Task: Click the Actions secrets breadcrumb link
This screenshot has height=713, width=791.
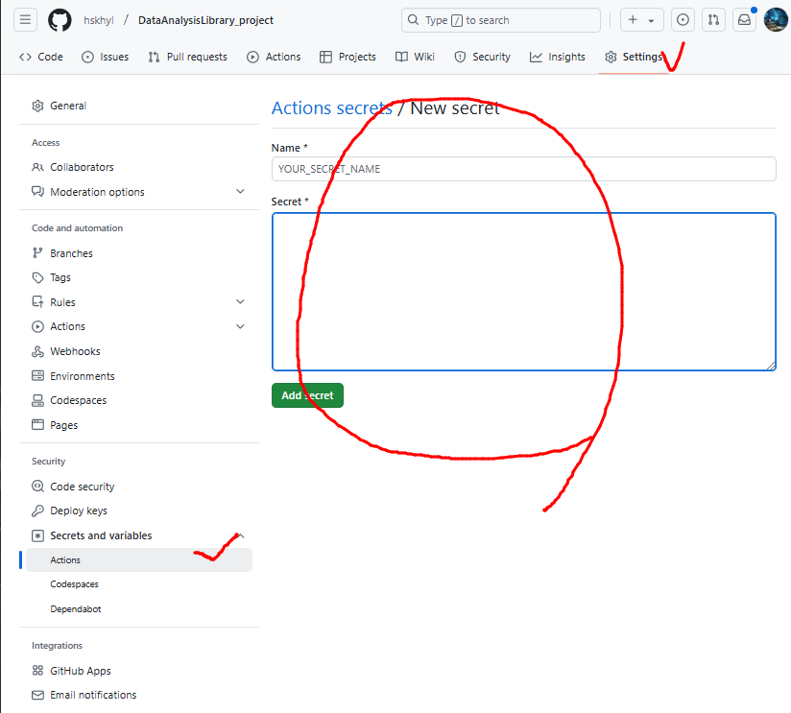Action: click(332, 107)
